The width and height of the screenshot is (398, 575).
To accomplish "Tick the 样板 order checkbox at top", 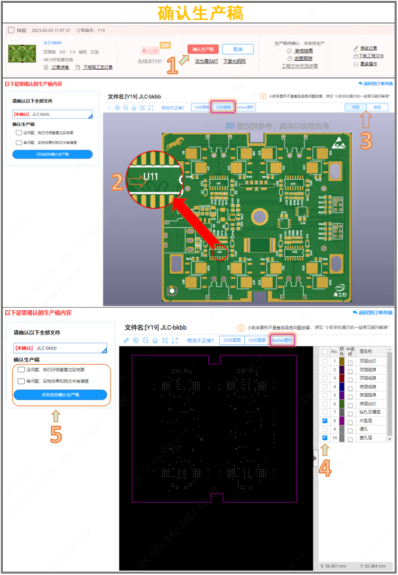I will point(12,31).
